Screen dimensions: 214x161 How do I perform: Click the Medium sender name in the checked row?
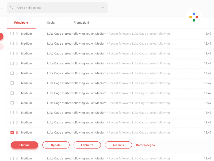pos(26,133)
